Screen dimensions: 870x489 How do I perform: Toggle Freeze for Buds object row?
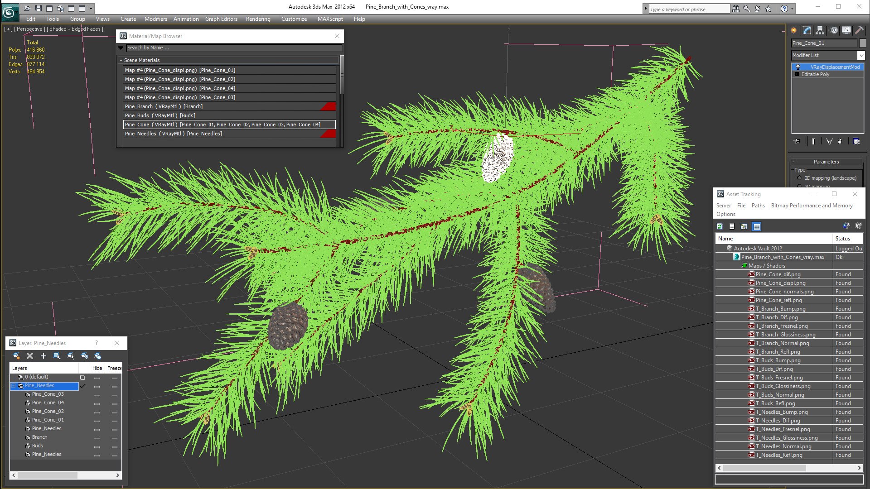pyautogui.click(x=115, y=446)
